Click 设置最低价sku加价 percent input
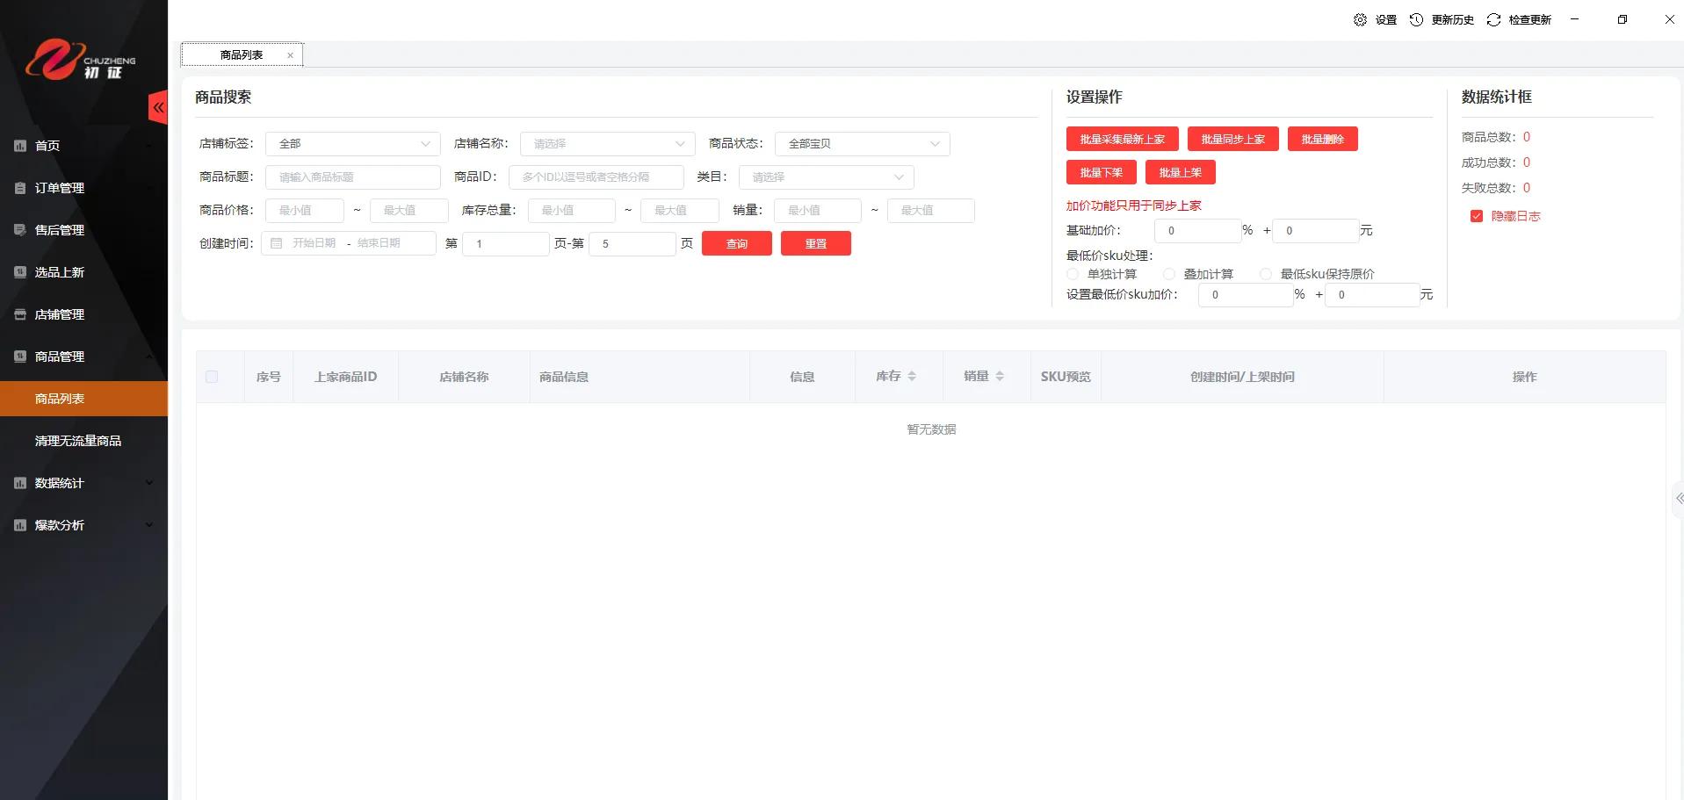 1246,295
